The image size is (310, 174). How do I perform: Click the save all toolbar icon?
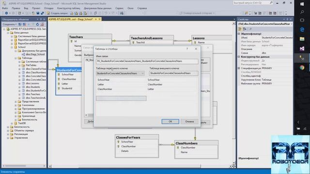point(42,13)
